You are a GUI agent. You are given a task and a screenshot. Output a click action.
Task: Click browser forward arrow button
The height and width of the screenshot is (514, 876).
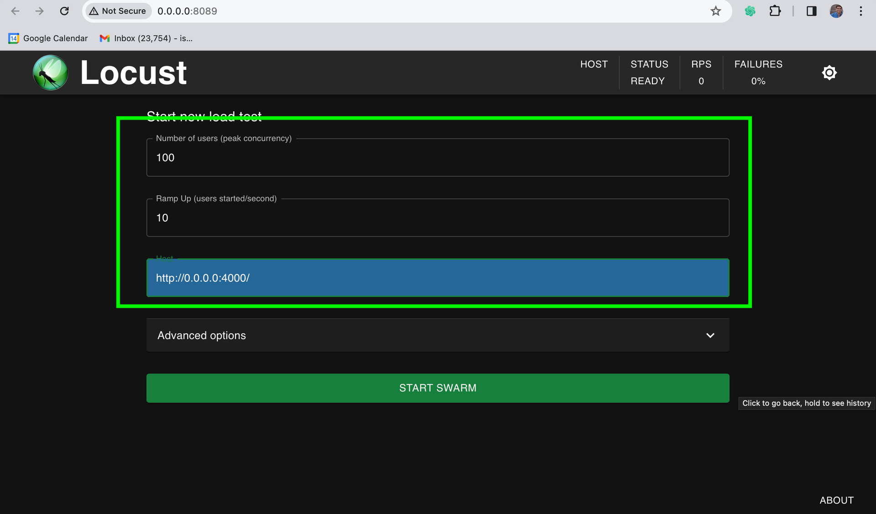(40, 11)
